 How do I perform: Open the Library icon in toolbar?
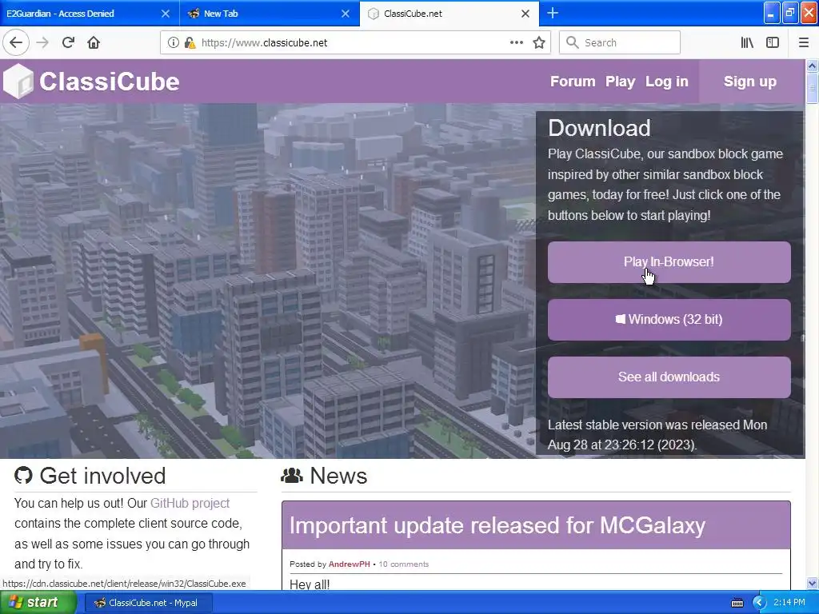747,42
